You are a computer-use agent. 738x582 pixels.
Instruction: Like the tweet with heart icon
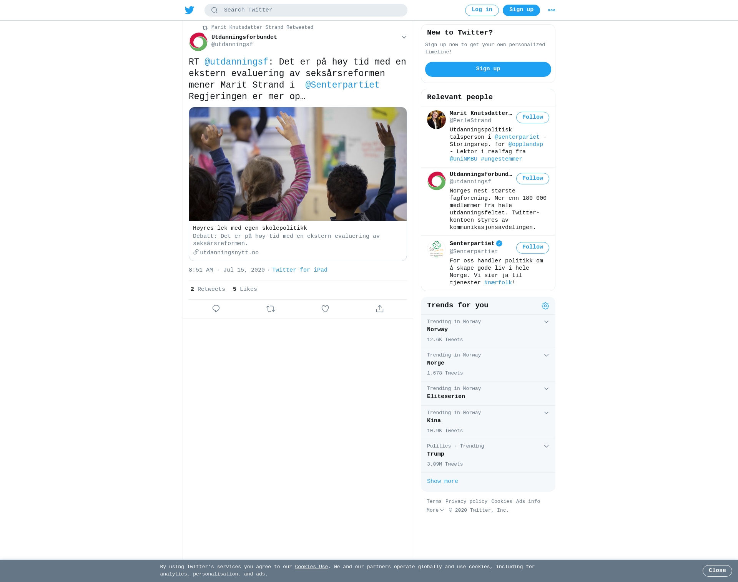325,308
